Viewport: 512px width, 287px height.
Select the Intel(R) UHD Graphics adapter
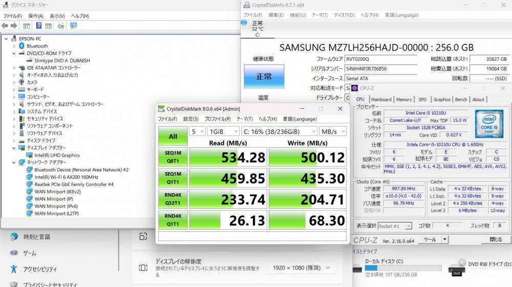pos(57,155)
